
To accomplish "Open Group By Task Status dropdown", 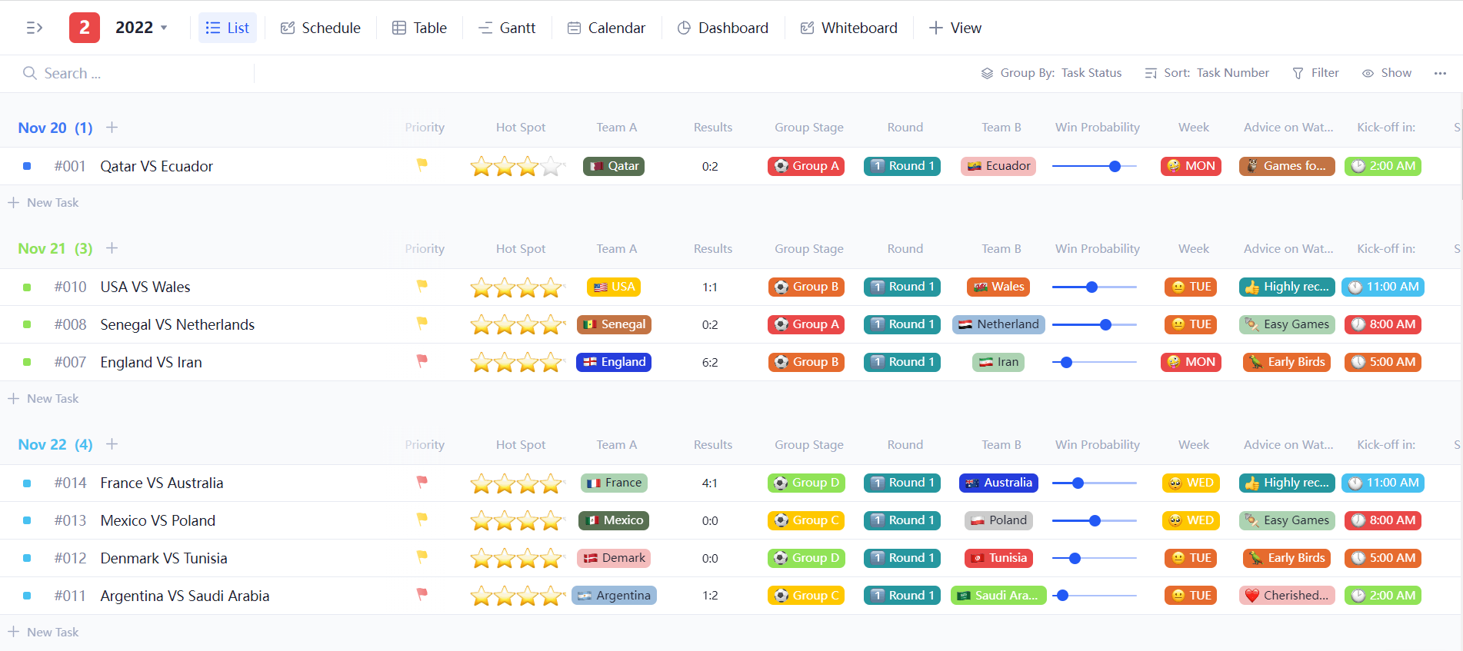I will tap(1051, 73).
